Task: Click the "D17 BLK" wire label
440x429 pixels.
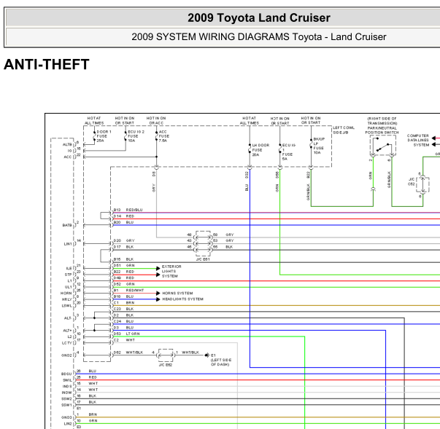Action: 123,247
